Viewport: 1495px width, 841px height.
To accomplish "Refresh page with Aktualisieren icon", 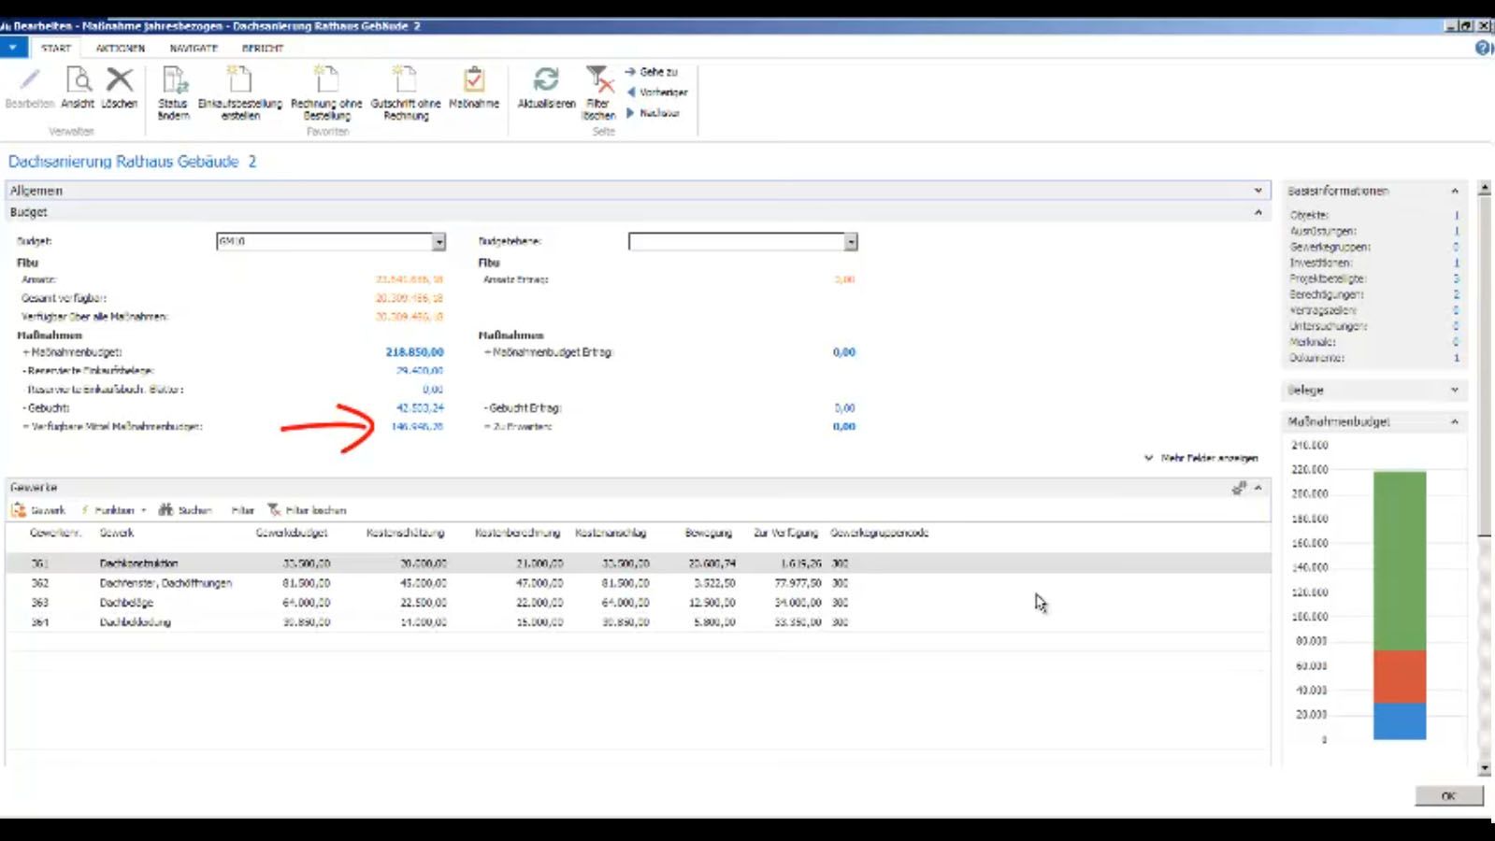I will 546,81.
